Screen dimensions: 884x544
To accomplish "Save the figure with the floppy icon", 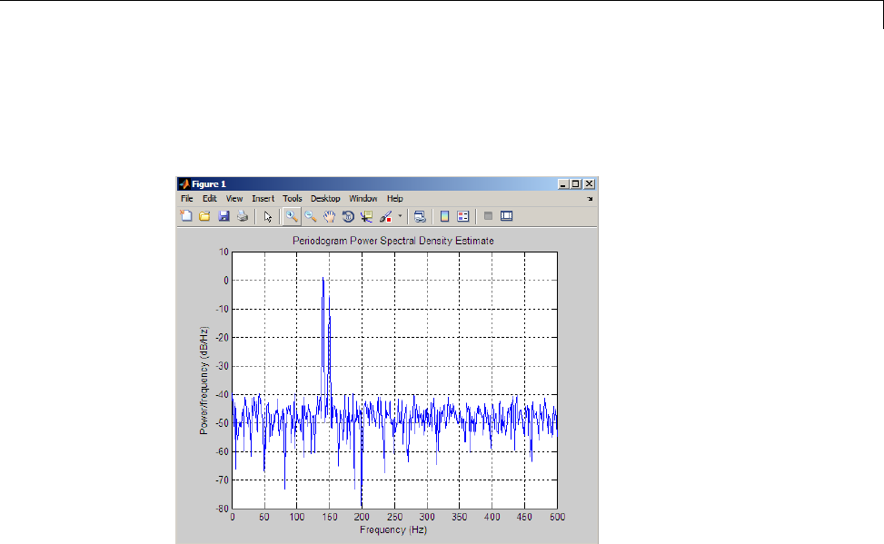I will pyautogui.click(x=223, y=216).
